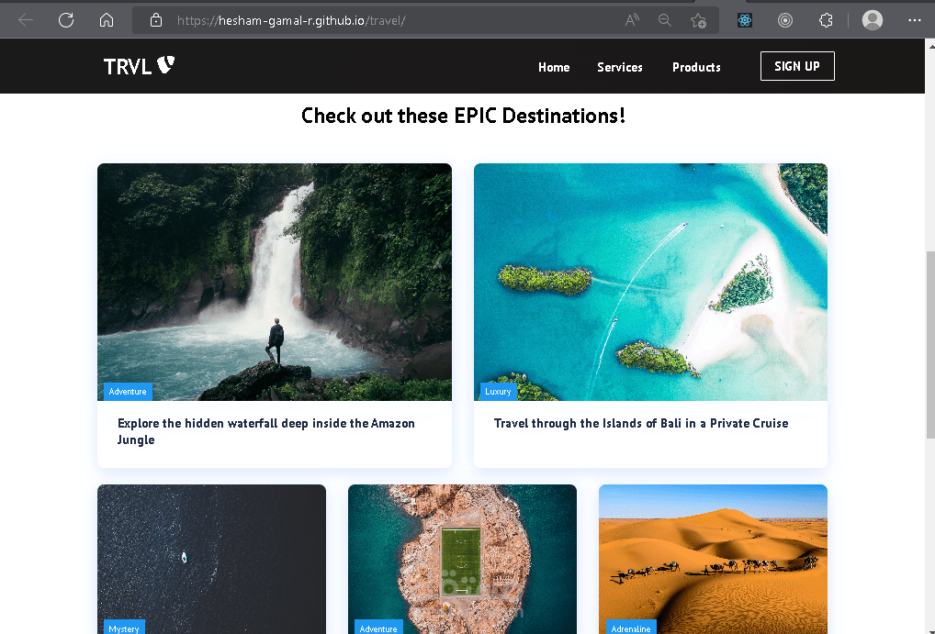Open the browser profile avatar
This screenshot has height=634, width=935.
873,20
